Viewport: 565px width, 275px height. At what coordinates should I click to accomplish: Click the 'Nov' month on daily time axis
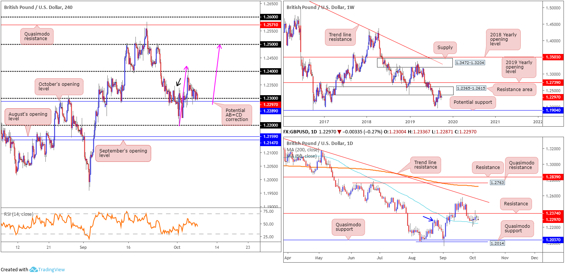coord(505,259)
